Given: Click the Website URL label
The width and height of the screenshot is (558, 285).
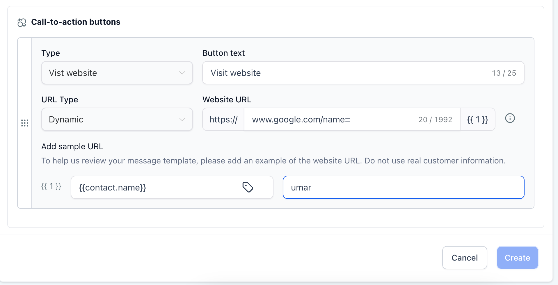Looking at the screenshot, I should (227, 99).
